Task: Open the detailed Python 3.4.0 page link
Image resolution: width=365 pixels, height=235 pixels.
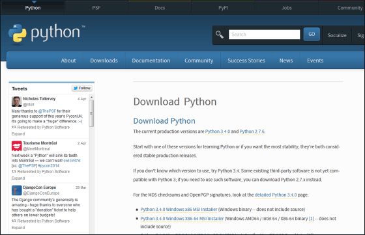Action: (276, 195)
